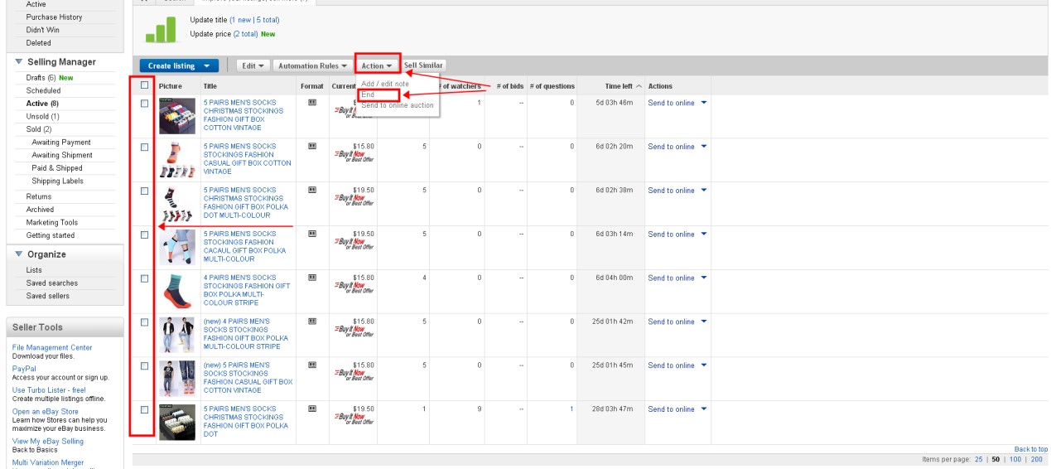Open the Edit dropdown in the toolbar
Viewport: 1051px width, 469px height.
[x=253, y=65]
